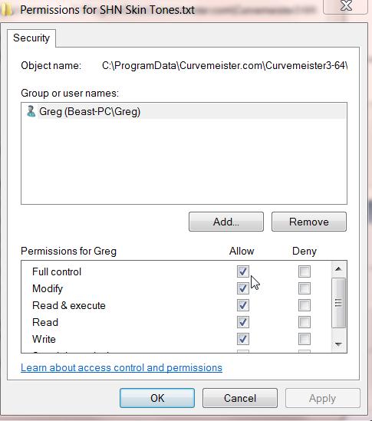
Task: Check Deny for Modify permission
Action: point(305,288)
